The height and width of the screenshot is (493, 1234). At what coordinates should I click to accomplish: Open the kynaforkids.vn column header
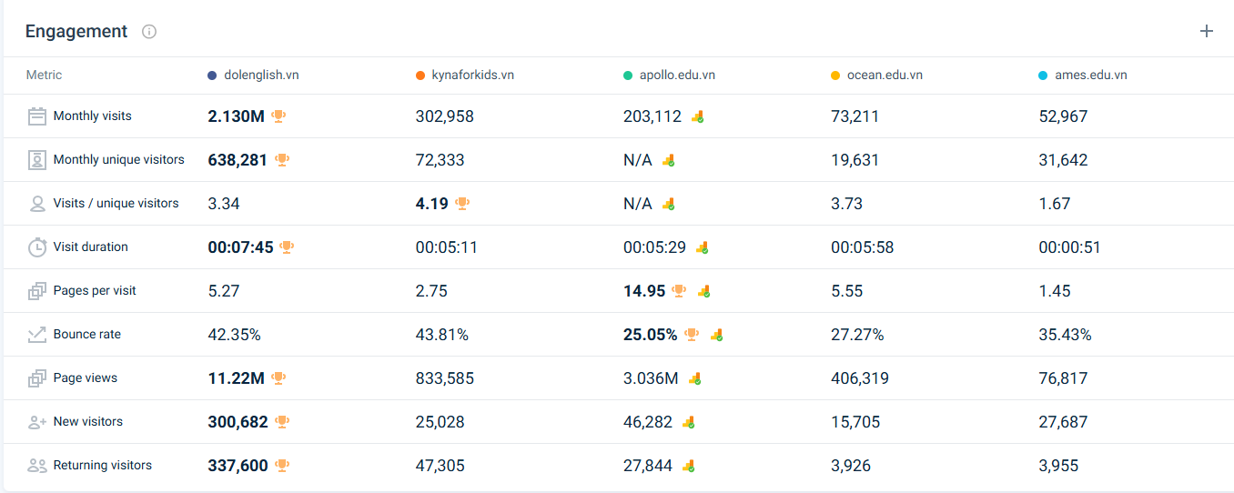[x=473, y=75]
